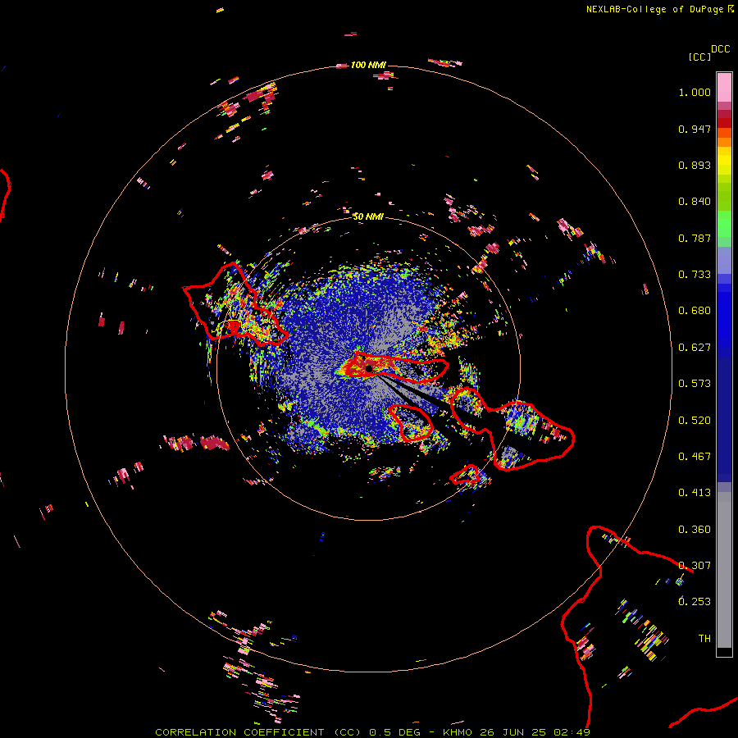The height and width of the screenshot is (738, 738).
Task: Click the 0.253 scale value
Action: click(x=695, y=602)
